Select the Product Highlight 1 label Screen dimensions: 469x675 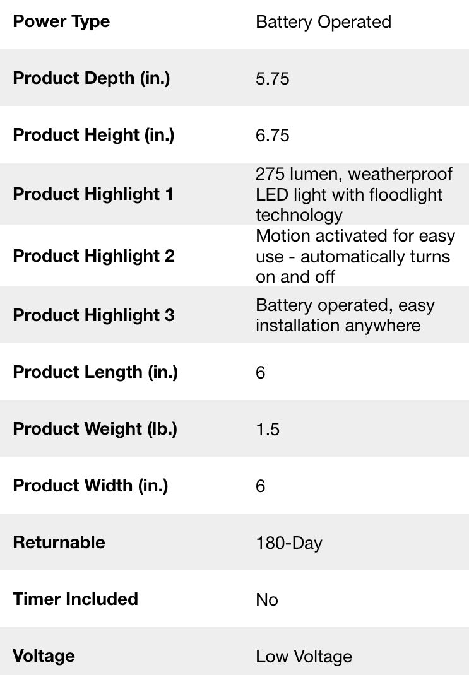click(x=93, y=194)
